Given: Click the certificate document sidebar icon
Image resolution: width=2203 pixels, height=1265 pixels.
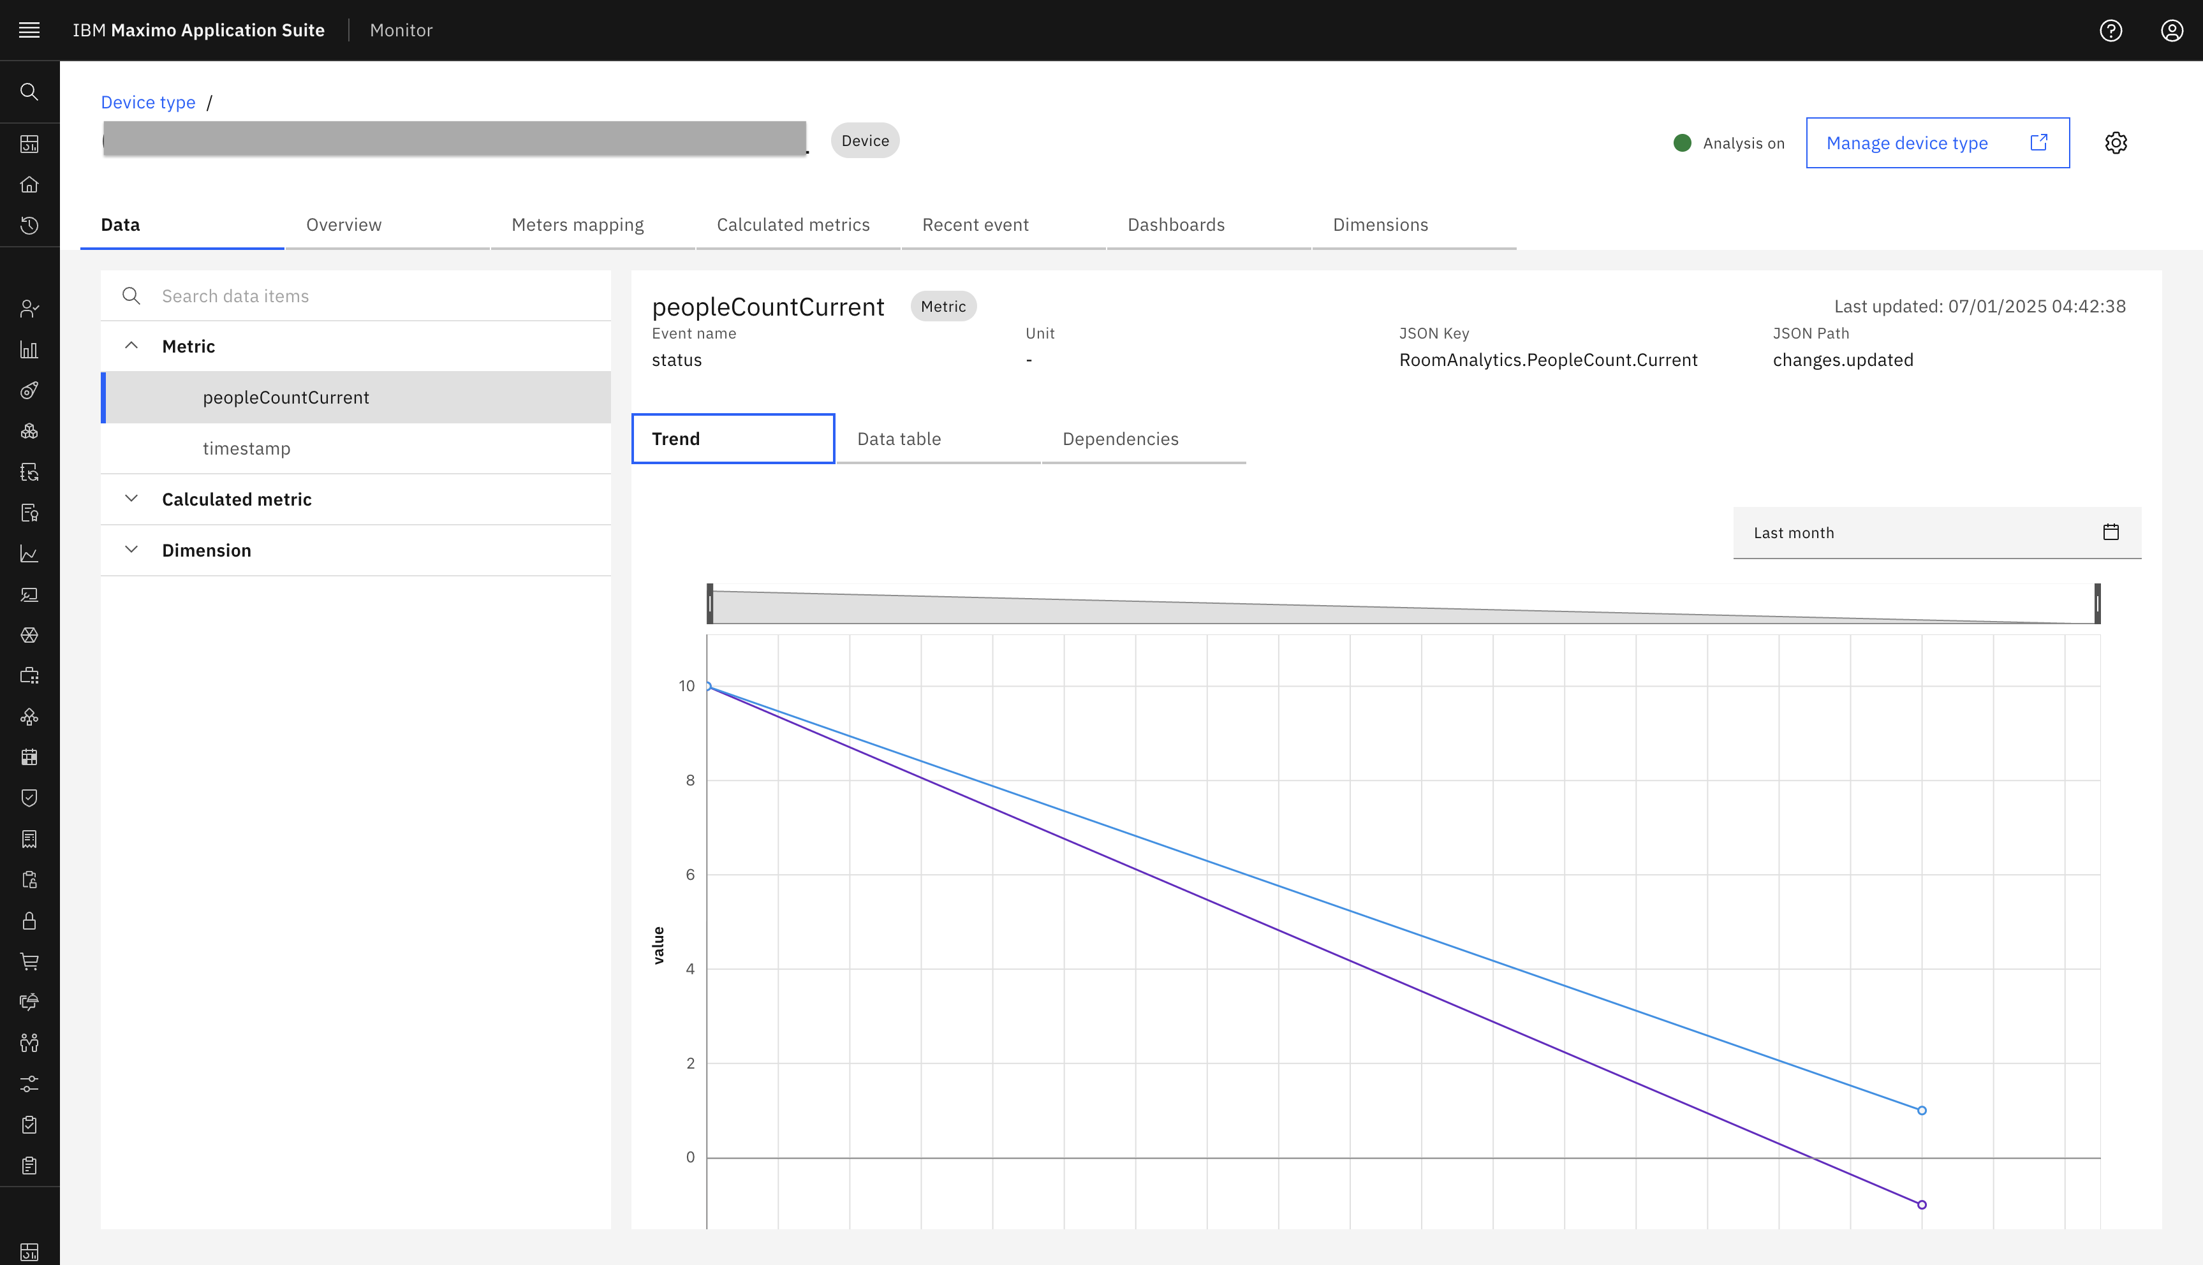Looking at the screenshot, I should click(x=29, y=513).
